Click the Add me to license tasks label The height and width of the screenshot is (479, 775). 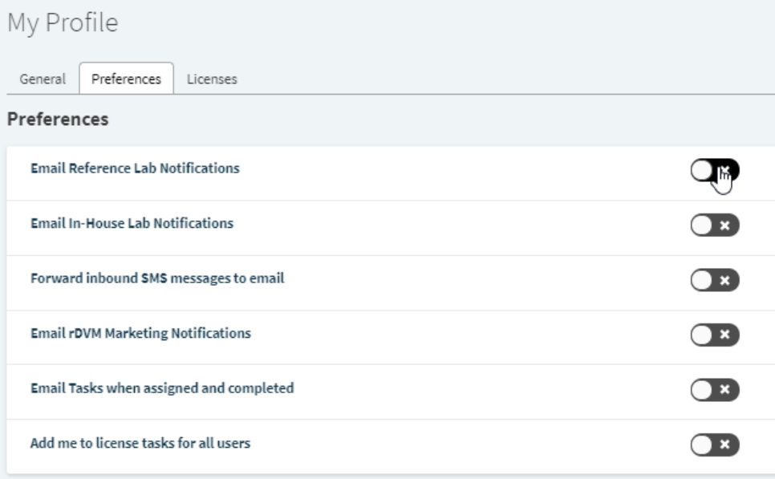pos(140,442)
